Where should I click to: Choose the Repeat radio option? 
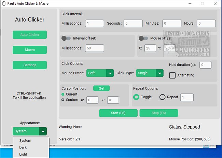pyautogui.click(x=163, y=97)
